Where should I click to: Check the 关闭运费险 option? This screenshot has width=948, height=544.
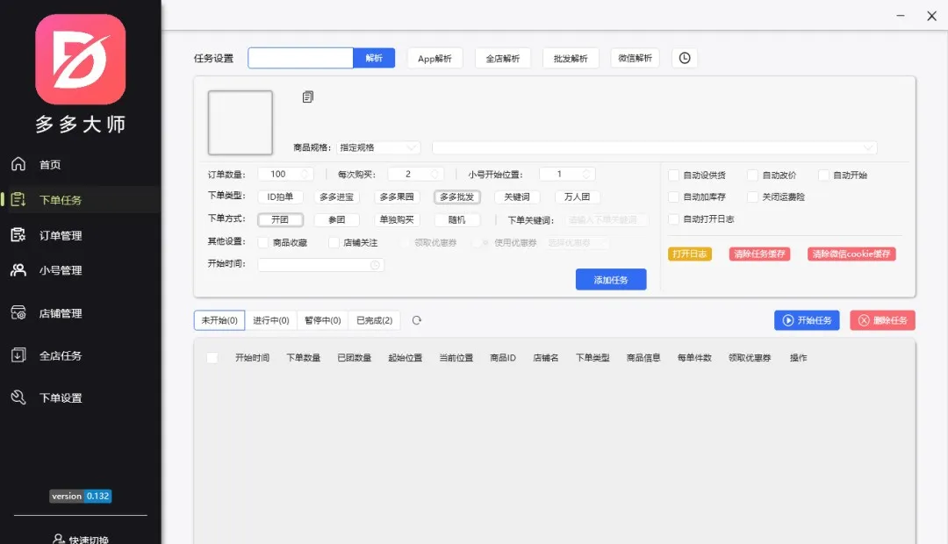753,197
